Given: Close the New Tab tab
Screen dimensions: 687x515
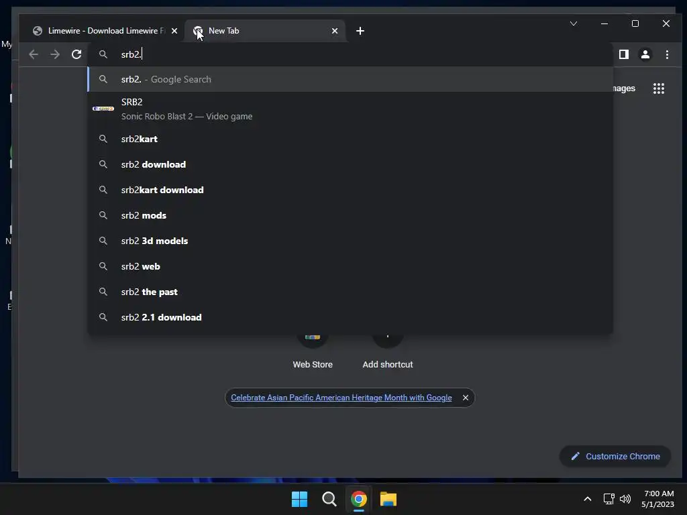Looking at the screenshot, I should click(335, 31).
